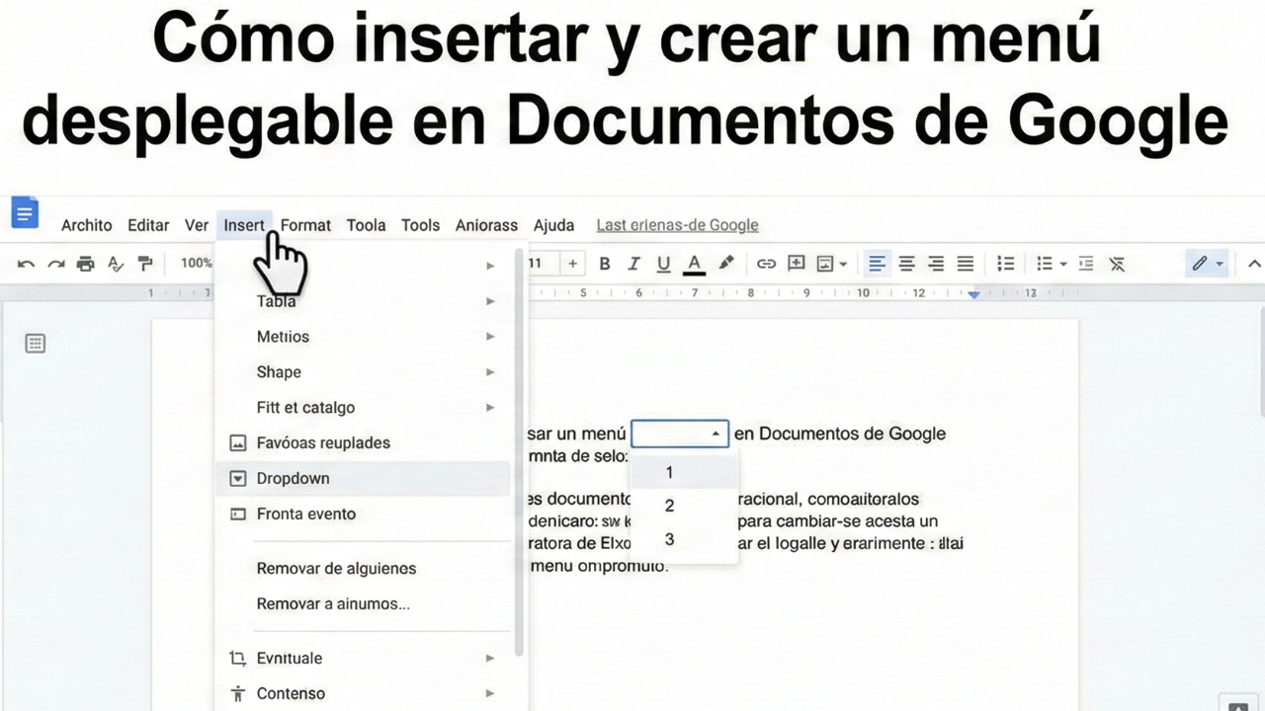Click the insert link icon
Screen dimensions: 1265x711
tap(766, 264)
